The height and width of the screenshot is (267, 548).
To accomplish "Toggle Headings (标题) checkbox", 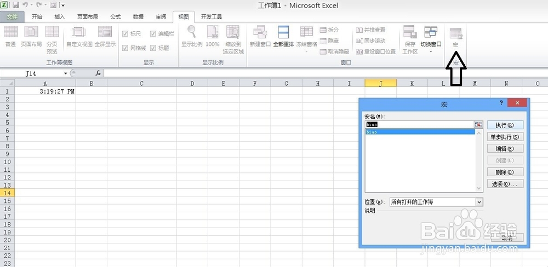I will [x=153, y=48].
